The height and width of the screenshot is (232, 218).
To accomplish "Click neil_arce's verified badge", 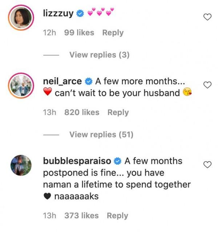I will tap(88, 81).
